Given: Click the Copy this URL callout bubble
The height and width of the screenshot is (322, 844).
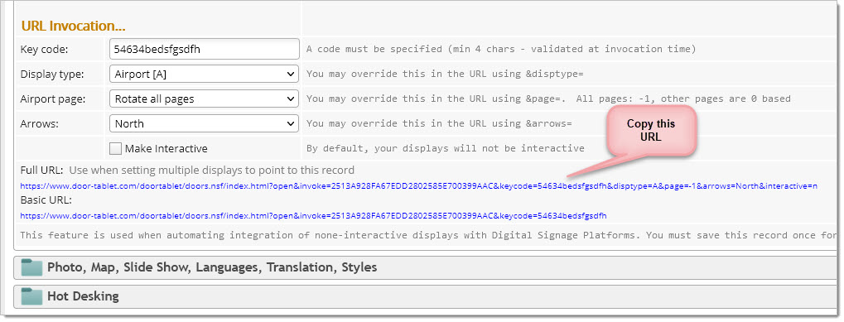Looking at the screenshot, I should point(651,131).
